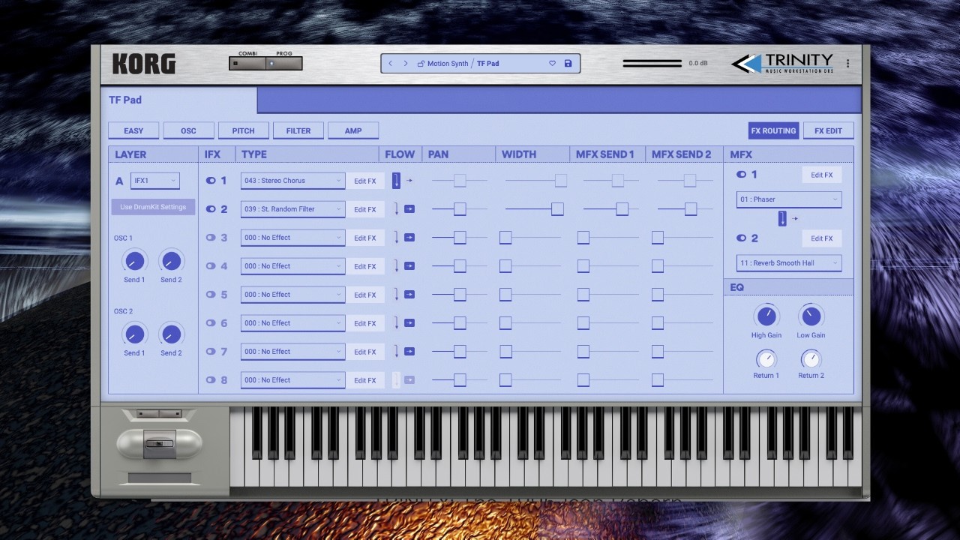Toggle IFX 2 effect on/off
The width and height of the screenshot is (960, 540).
[211, 209]
